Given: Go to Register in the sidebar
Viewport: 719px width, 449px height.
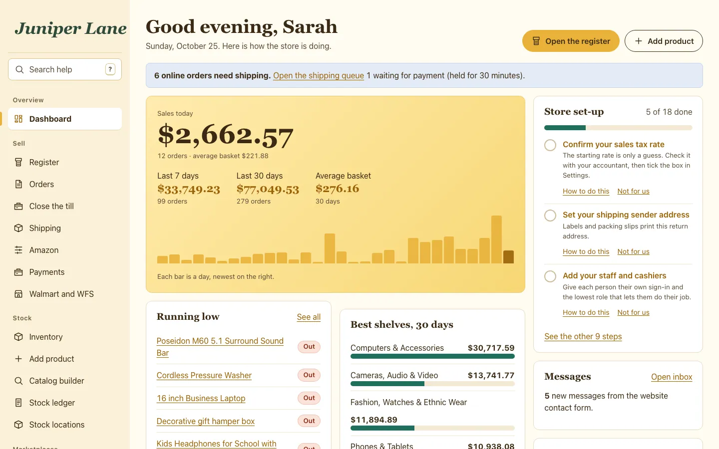Looking at the screenshot, I should coord(65,162).
